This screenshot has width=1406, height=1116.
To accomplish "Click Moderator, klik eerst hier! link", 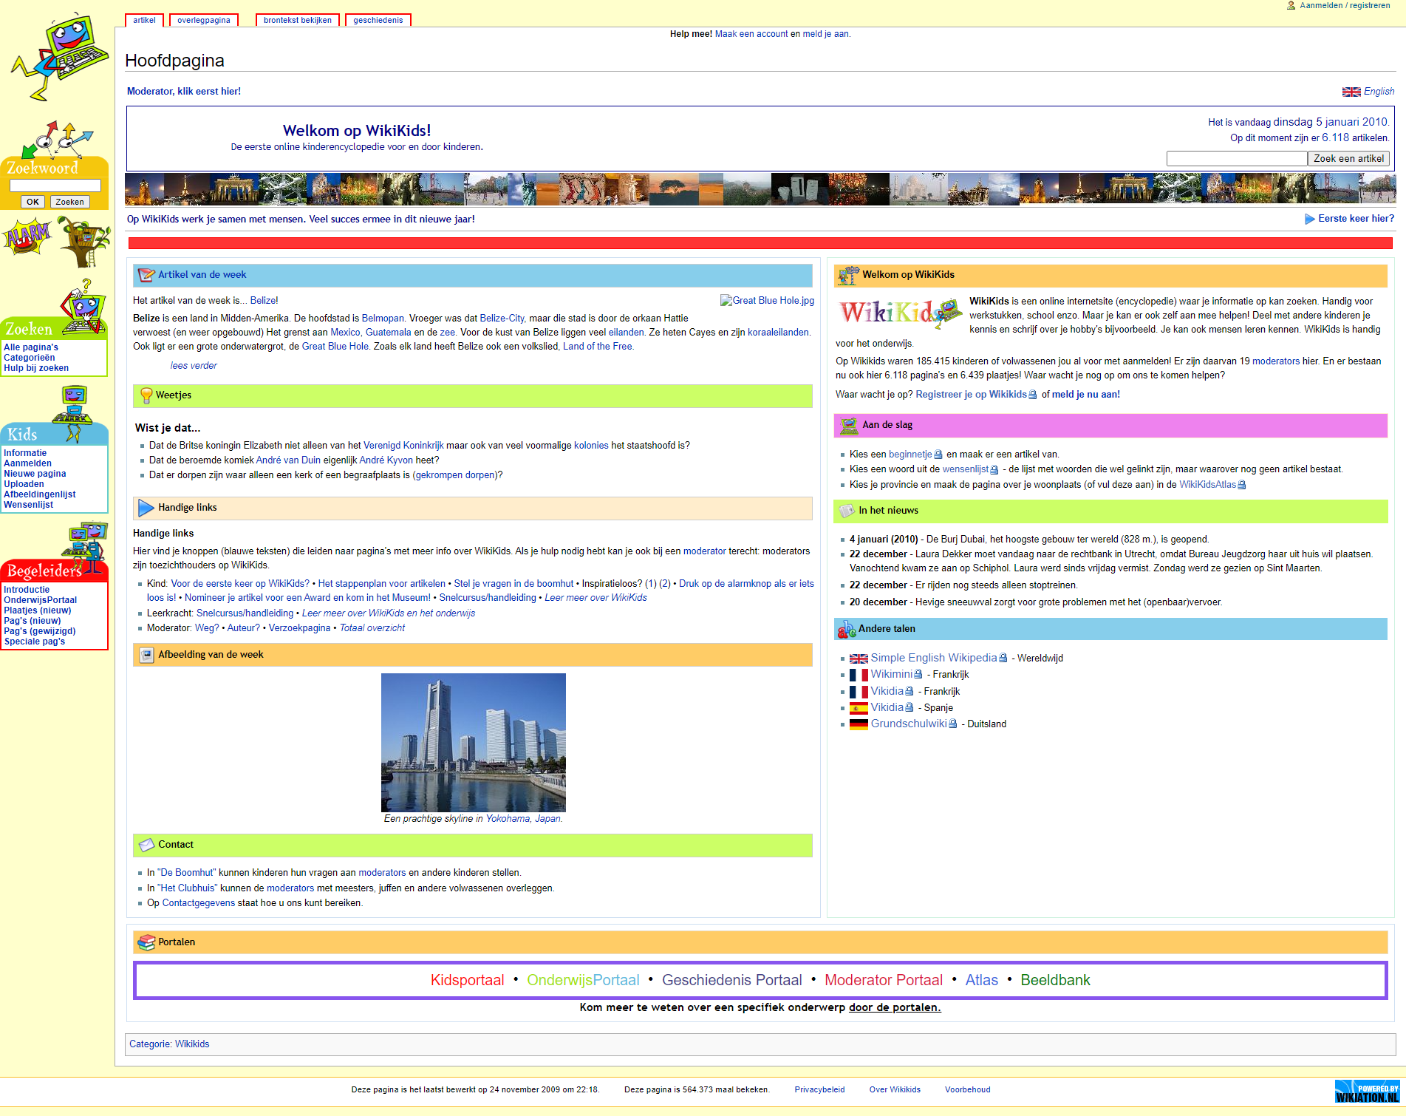I will (184, 92).
